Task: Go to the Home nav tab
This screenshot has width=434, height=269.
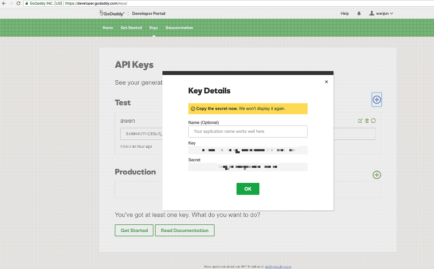Action: [108, 28]
